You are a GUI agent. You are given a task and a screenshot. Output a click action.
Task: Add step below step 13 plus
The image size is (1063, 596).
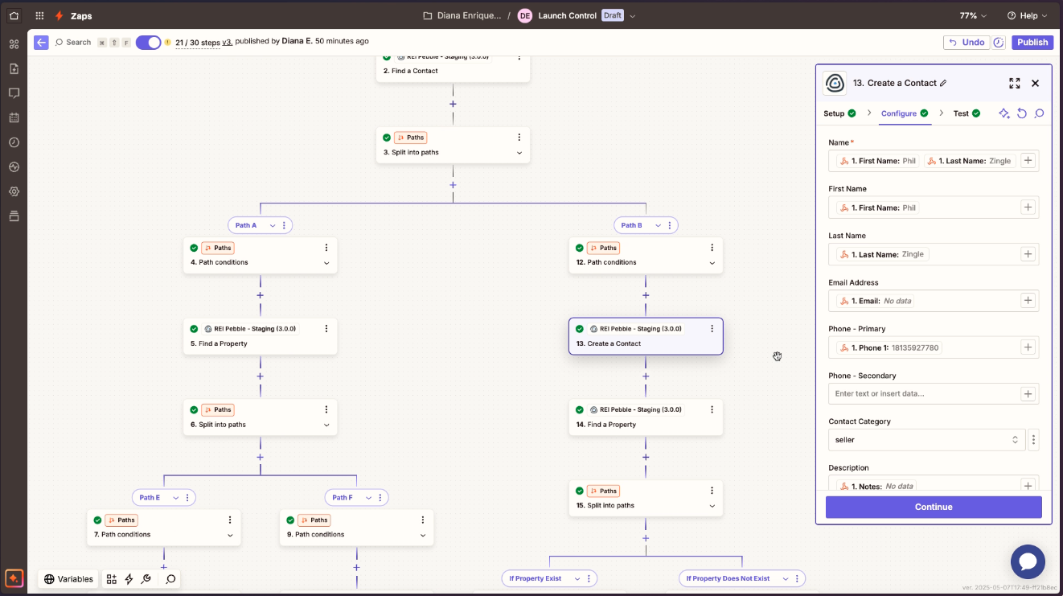[646, 376]
